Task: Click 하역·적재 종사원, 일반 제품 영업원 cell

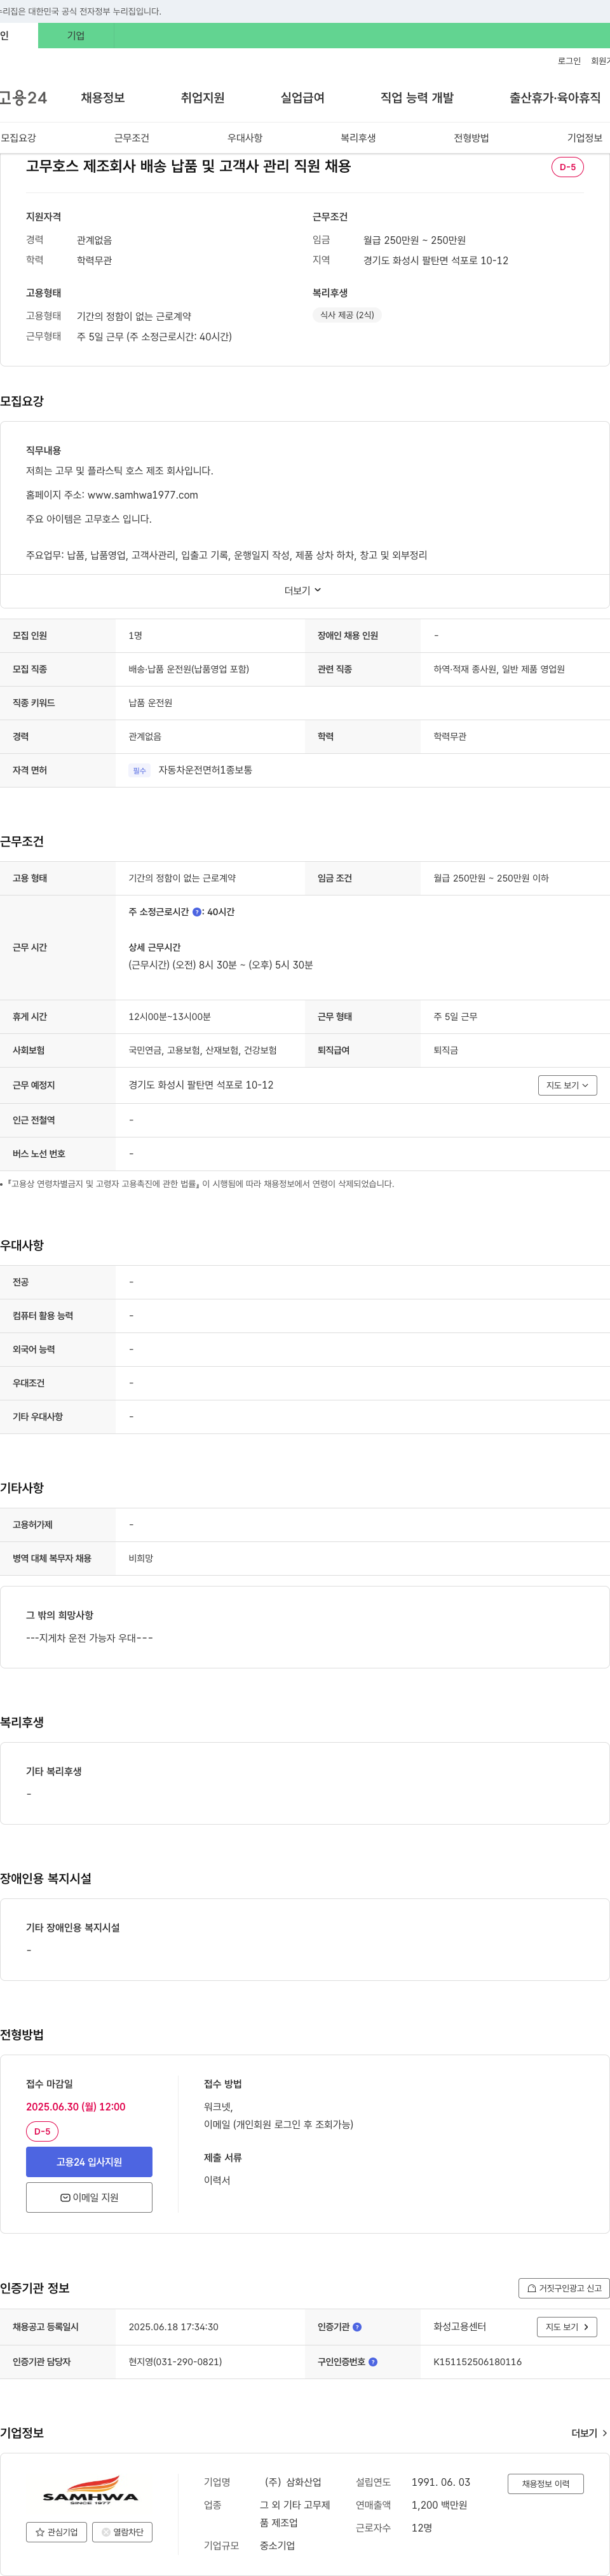Action: pyautogui.click(x=499, y=669)
